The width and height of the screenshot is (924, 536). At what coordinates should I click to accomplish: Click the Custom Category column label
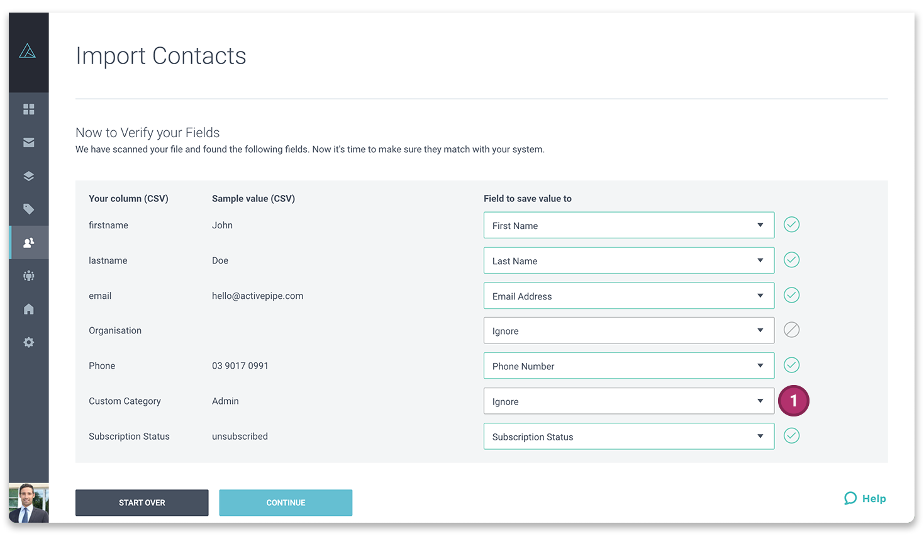pos(125,401)
